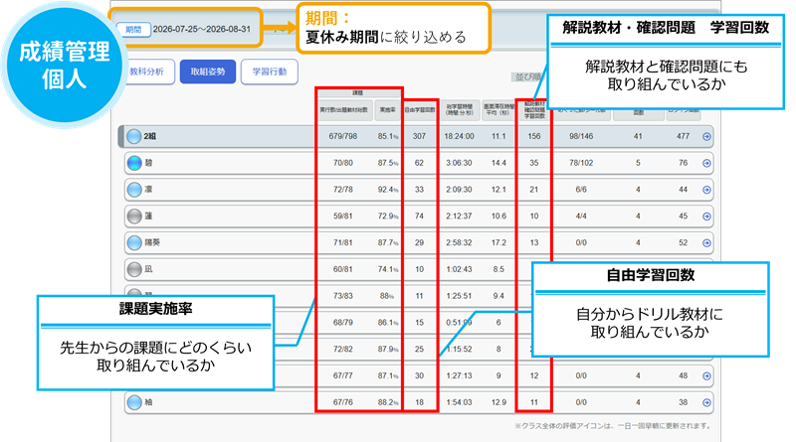Click the 6/6 cell in 凛 row
Image resolution: width=796 pixels, height=442 pixels.
(581, 190)
